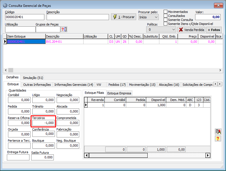Click the Entrega Futura field

click(x=18, y=157)
